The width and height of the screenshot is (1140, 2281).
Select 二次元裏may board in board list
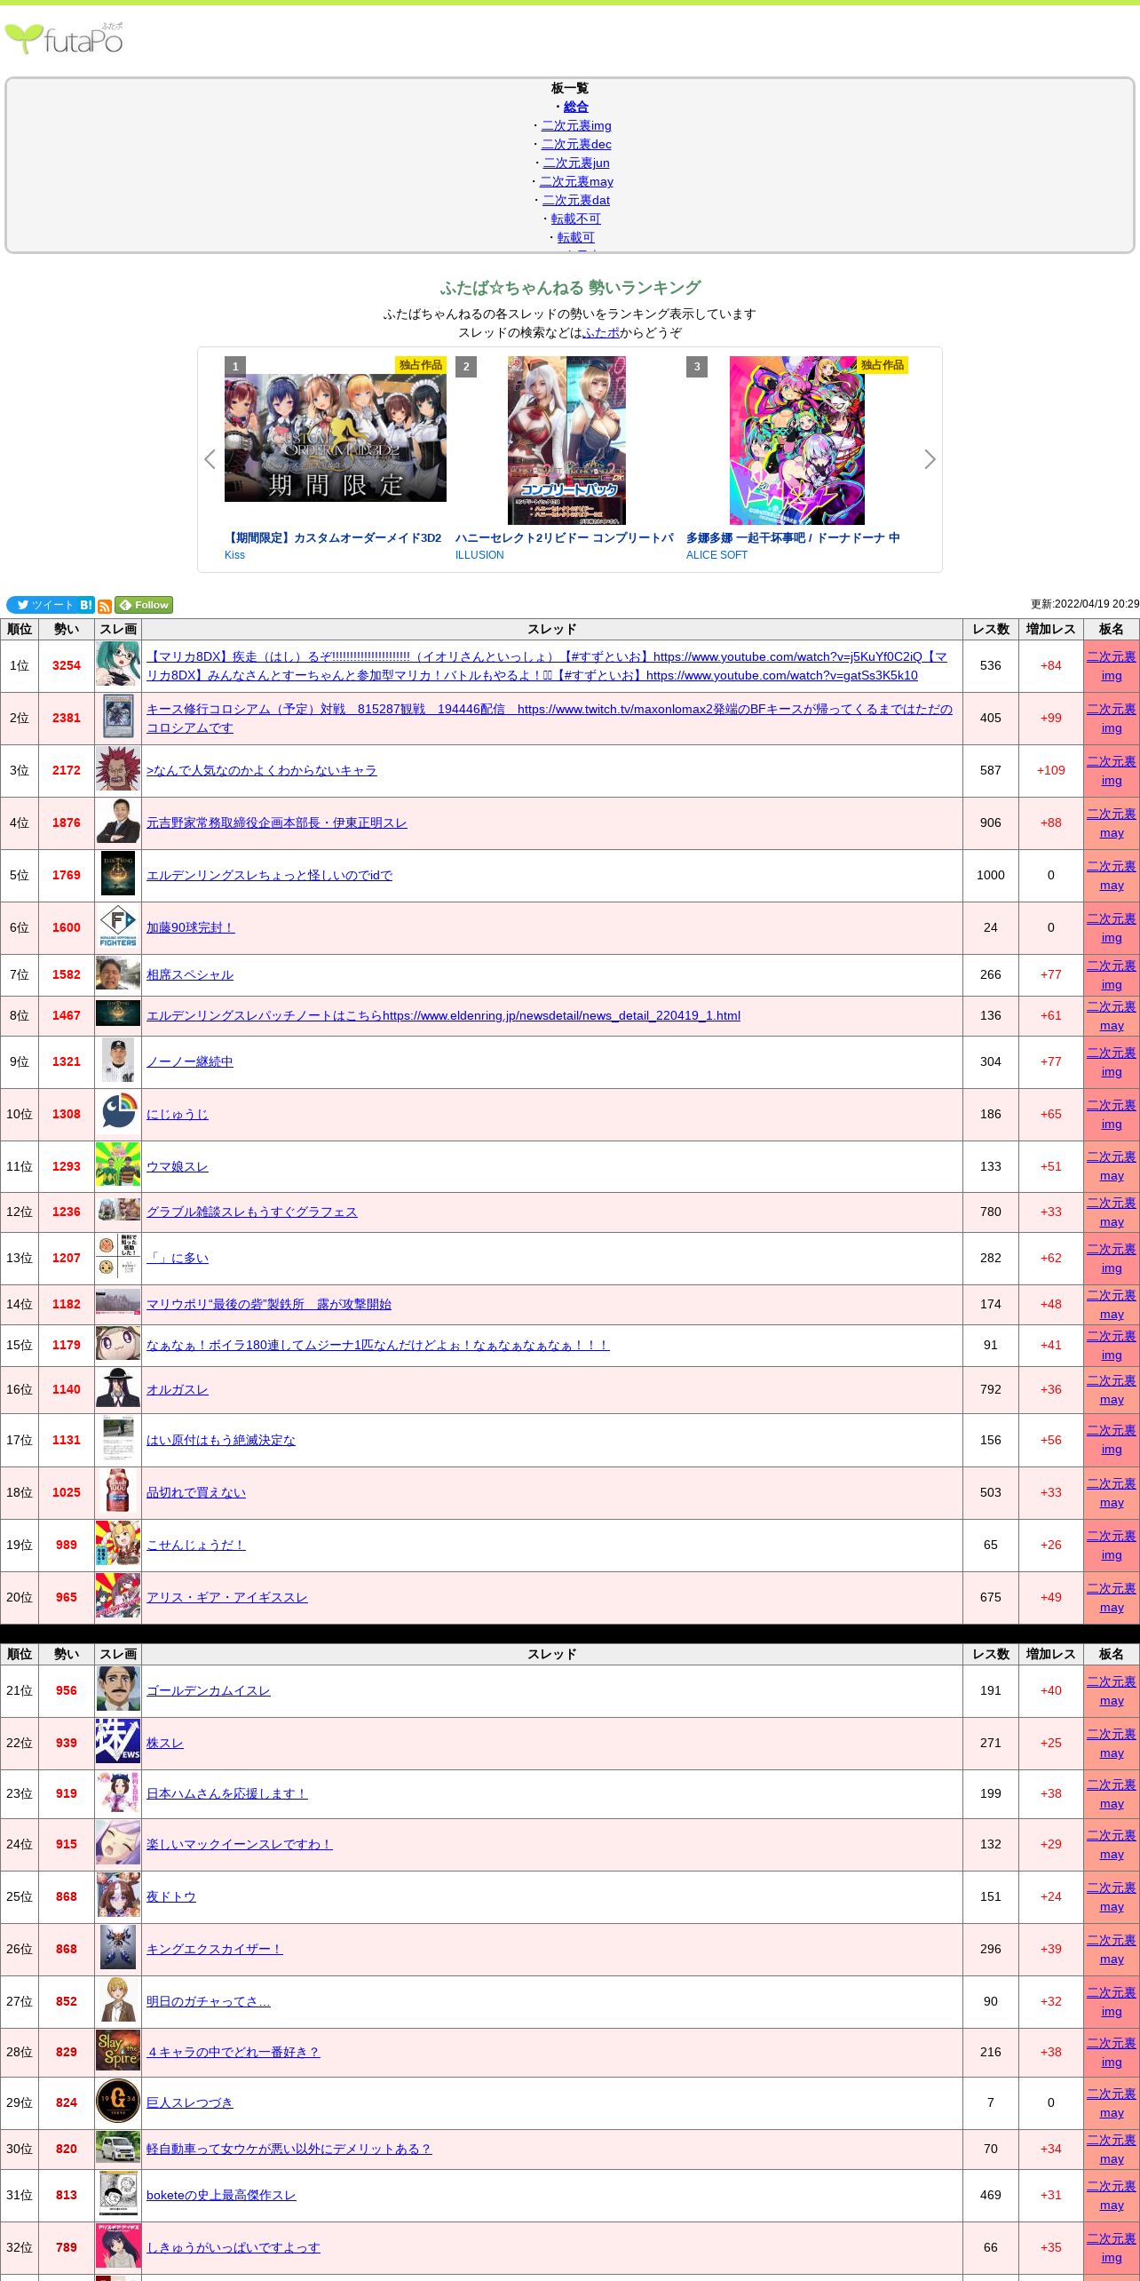(x=576, y=181)
